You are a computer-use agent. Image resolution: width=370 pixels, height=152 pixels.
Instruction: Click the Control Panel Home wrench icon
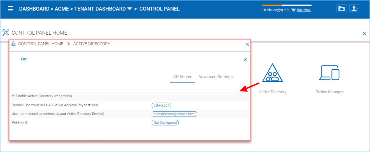[x=6, y=33]
